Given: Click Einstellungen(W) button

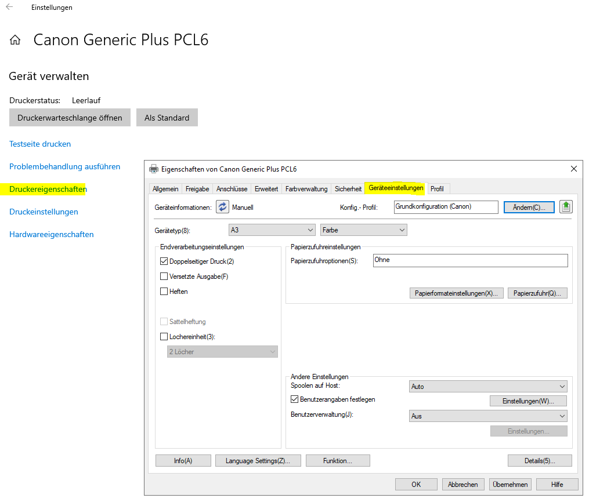Looking at the screenshot, I should click(528, 401).
